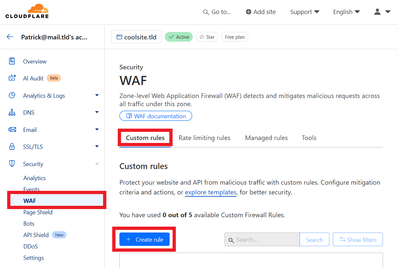398x268 pixels.
Task: Click the SSL/TLS padlock icon
Action: click(x=12, y=147)
